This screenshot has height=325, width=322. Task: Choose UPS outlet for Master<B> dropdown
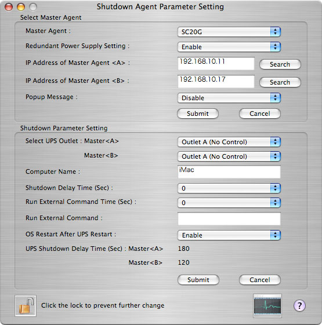[229, 156]
